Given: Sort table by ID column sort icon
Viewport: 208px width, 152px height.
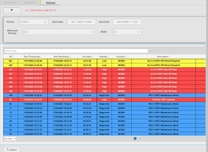Looking at the screenshot, I should pos(13,57).
